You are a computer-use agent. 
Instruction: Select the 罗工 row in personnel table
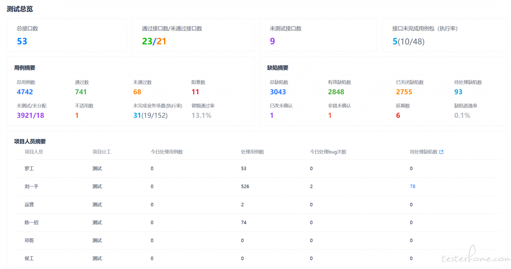(x=29, y=169)
